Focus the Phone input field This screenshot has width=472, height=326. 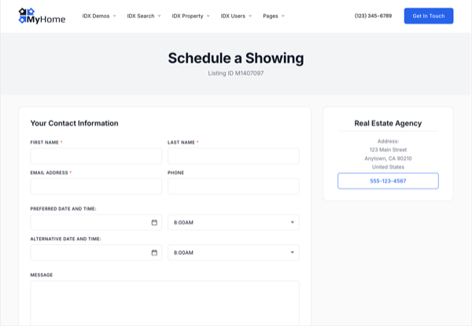click(234, 186)
